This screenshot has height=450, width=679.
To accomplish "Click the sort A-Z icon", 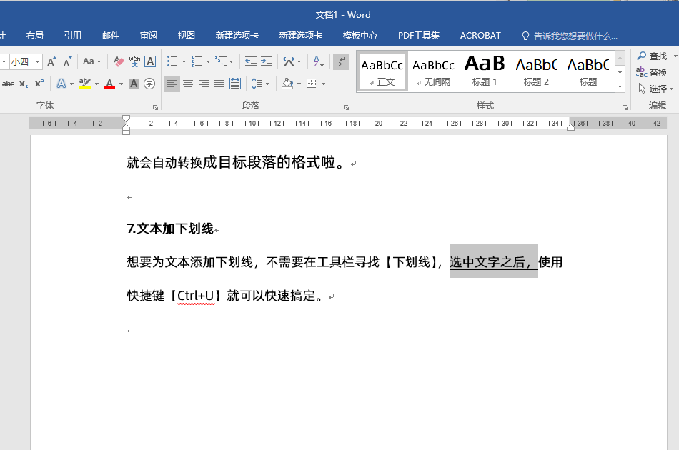I will coord(319,61).
